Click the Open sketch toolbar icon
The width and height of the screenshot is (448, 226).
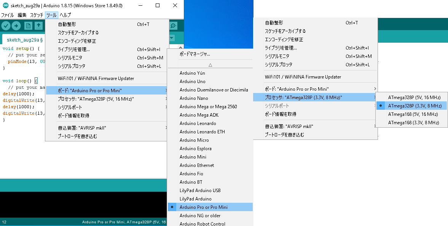[x=38, y=26]
